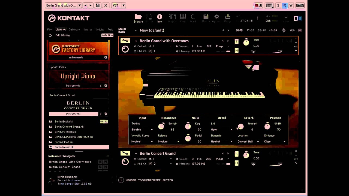Open the VST dropdown arrow
Screen dimensions: 349x196
(x=123, y=5)
